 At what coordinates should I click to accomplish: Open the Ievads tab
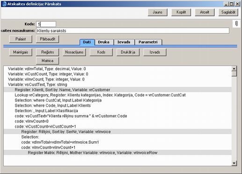coord(124,42)
